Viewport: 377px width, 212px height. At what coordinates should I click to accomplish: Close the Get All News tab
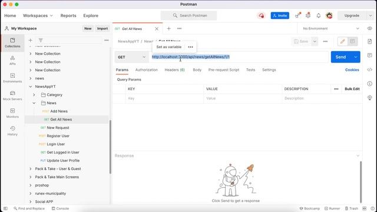(x=157, y=29)
